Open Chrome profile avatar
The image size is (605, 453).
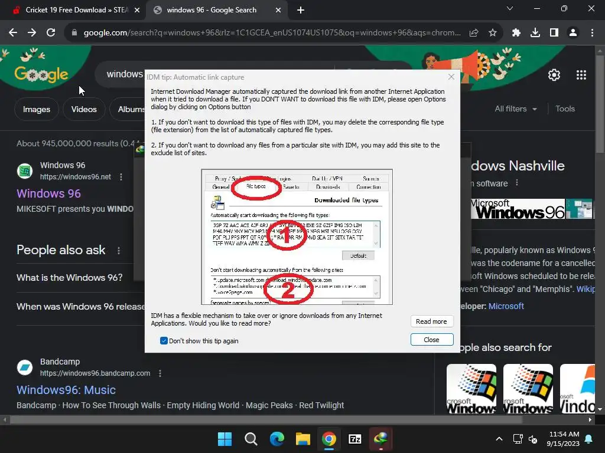click(573, 33)
